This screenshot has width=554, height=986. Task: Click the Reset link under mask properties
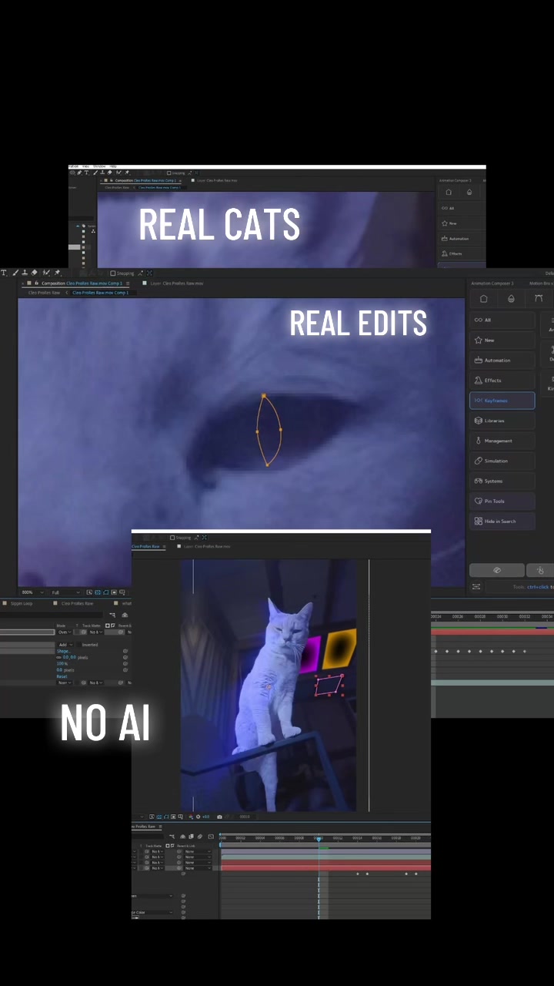[62, 676]
